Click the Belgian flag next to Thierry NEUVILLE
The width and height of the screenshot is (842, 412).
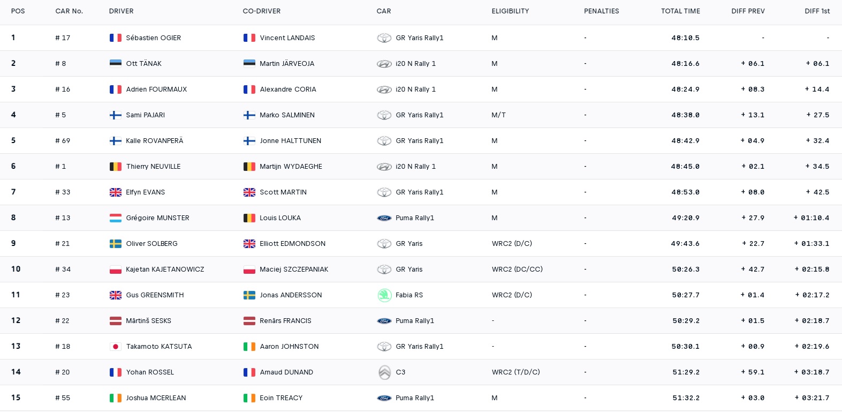[115, 167]
